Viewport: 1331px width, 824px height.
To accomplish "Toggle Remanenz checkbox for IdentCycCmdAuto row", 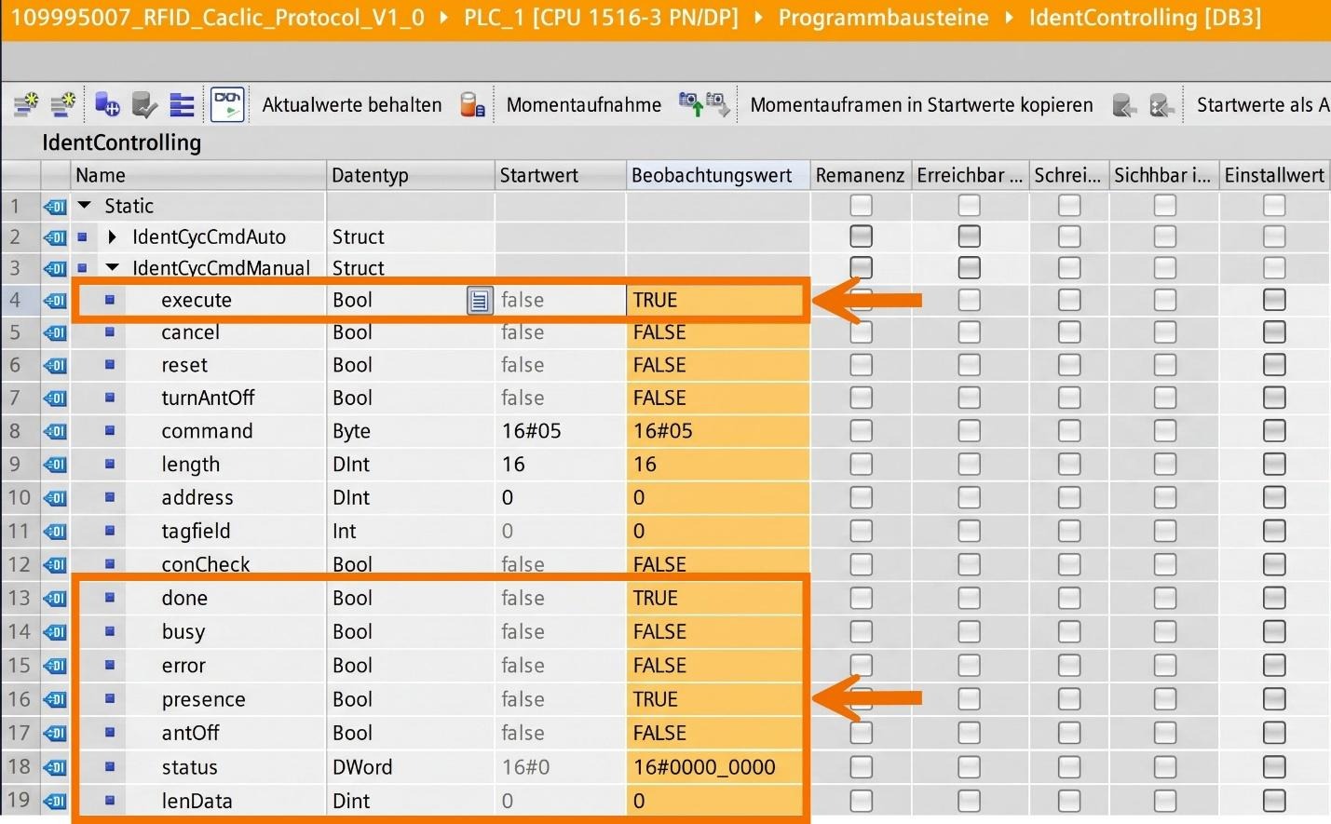I will (x=861, y=236).
